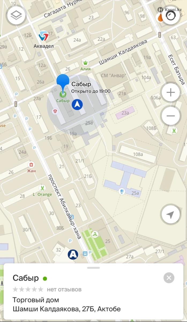
Task: Select the Жан pharmacy marker
Action: [x=31, y=165]
